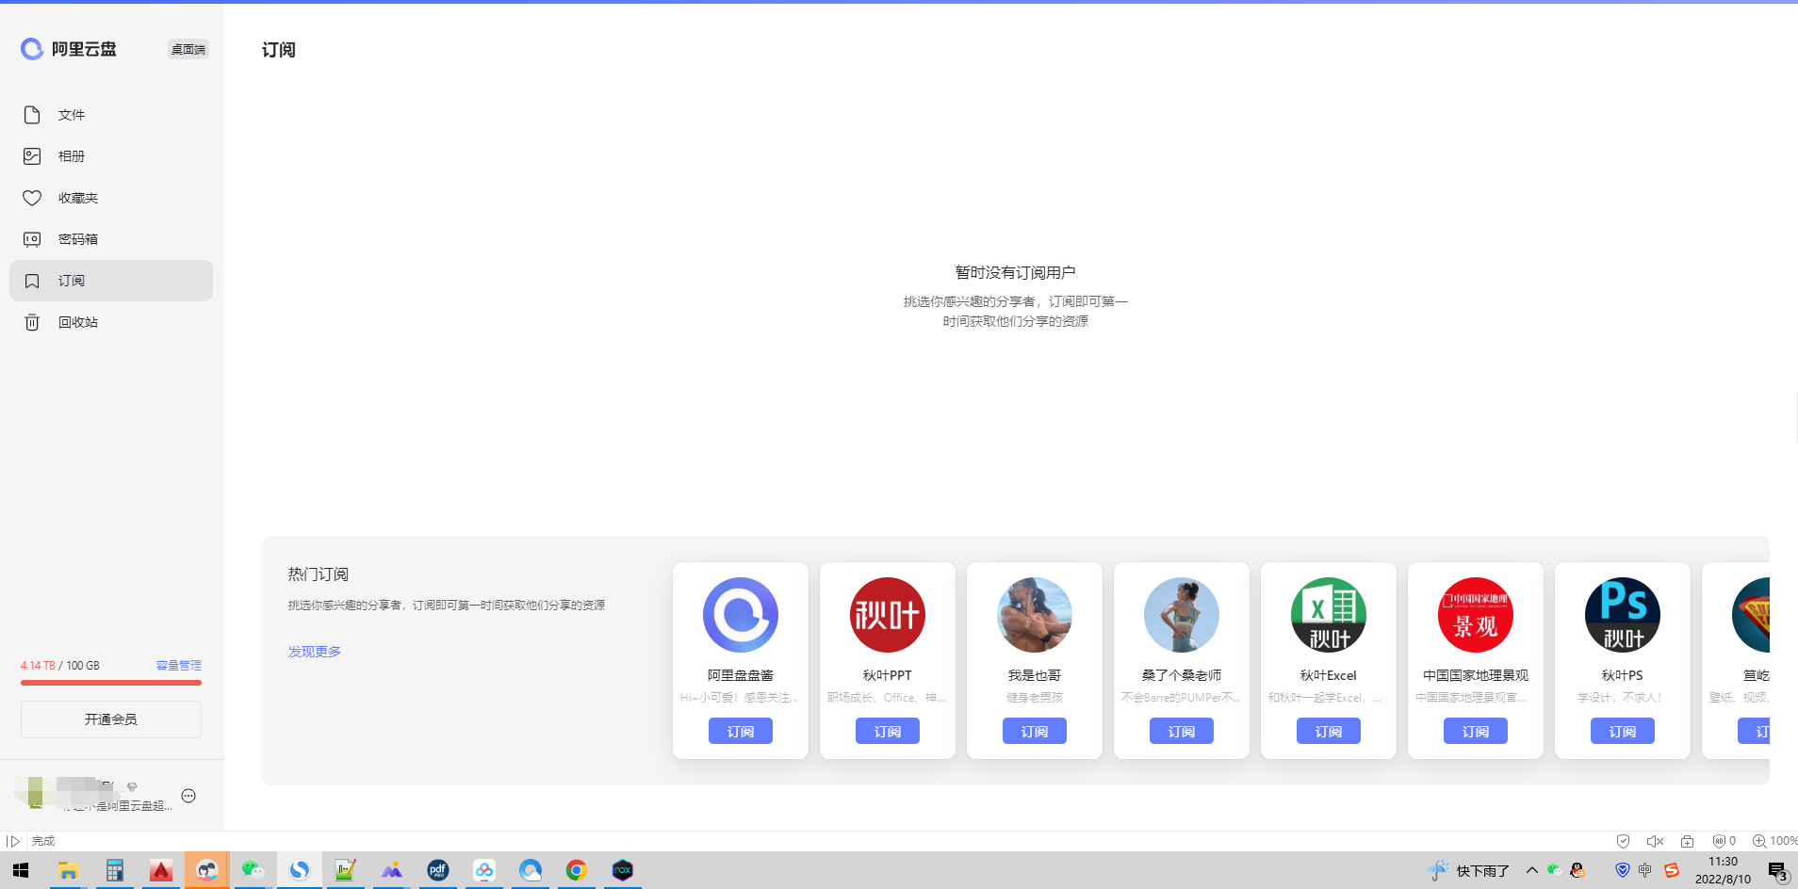Click the volume mute icon in status bar
Image resolution: width=1798 pixels, height=889 pixels.
tap(1655, 841)
